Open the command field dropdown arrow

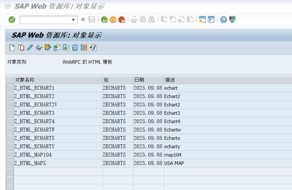click(73, 20)
